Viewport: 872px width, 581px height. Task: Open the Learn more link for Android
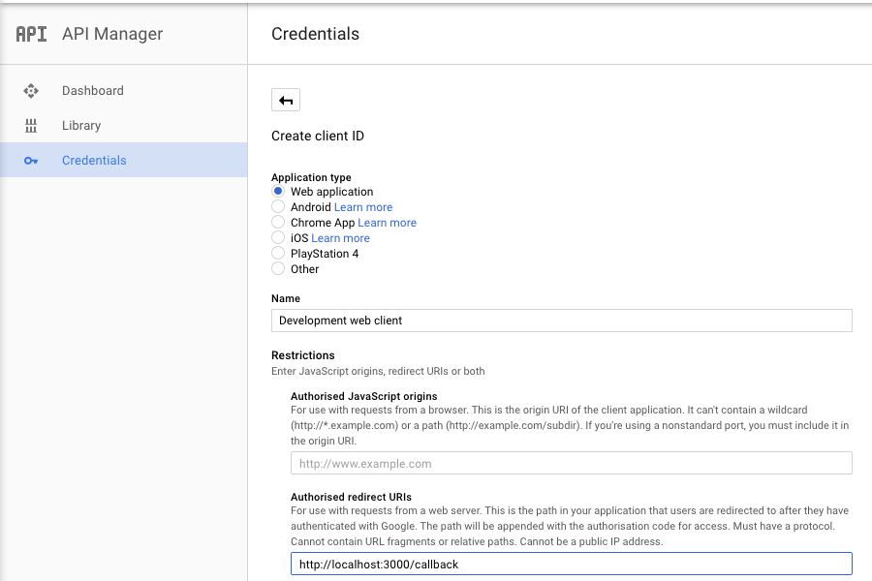(362, 206)
